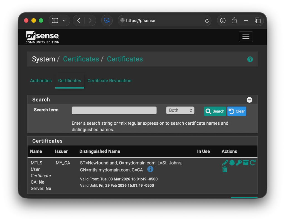The width and height of the screenshot is (285, 222).
Task: Renew the MTLS certificate with the circular arrow
Action: [252, 163]
